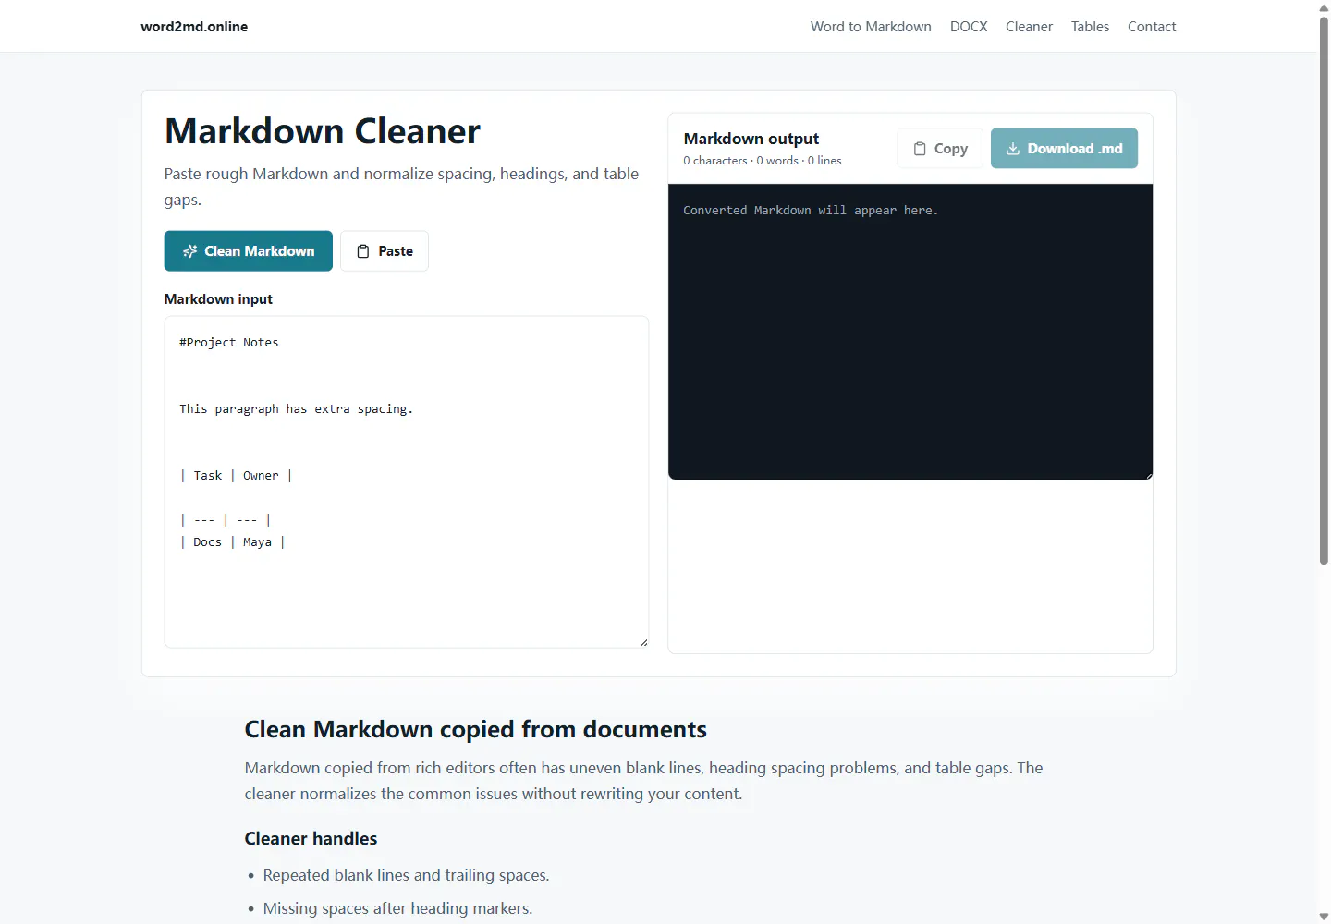Click the "0 characters · 0 words · 0 lines" counter
The width and height of the screenshot is (1331, 924).
(x=763, y=161)
